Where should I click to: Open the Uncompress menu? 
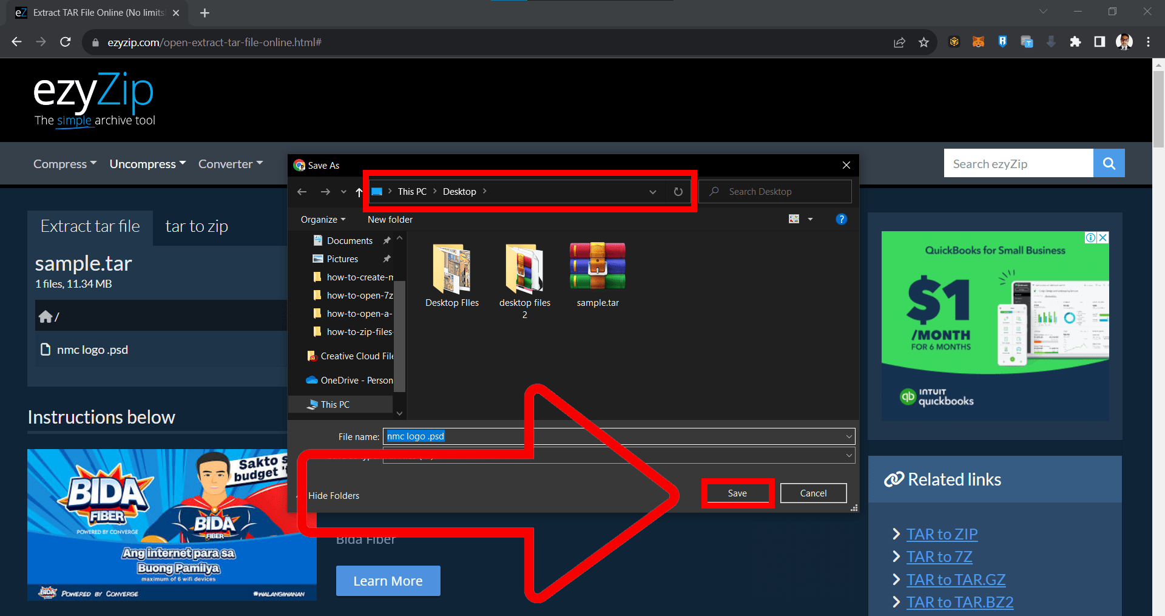click(x=147, y=163)
